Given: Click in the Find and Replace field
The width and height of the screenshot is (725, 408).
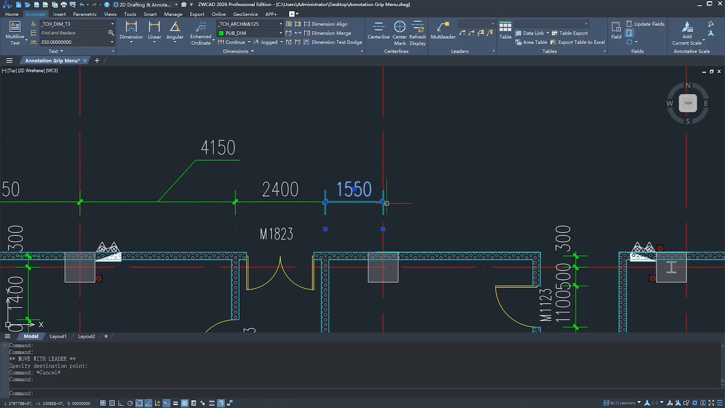Looking at the screenshot, I should 72,33.
